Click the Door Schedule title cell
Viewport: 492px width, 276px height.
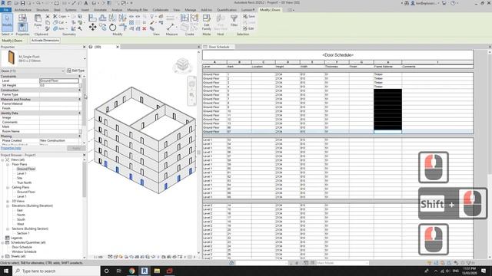coord(337,55)
